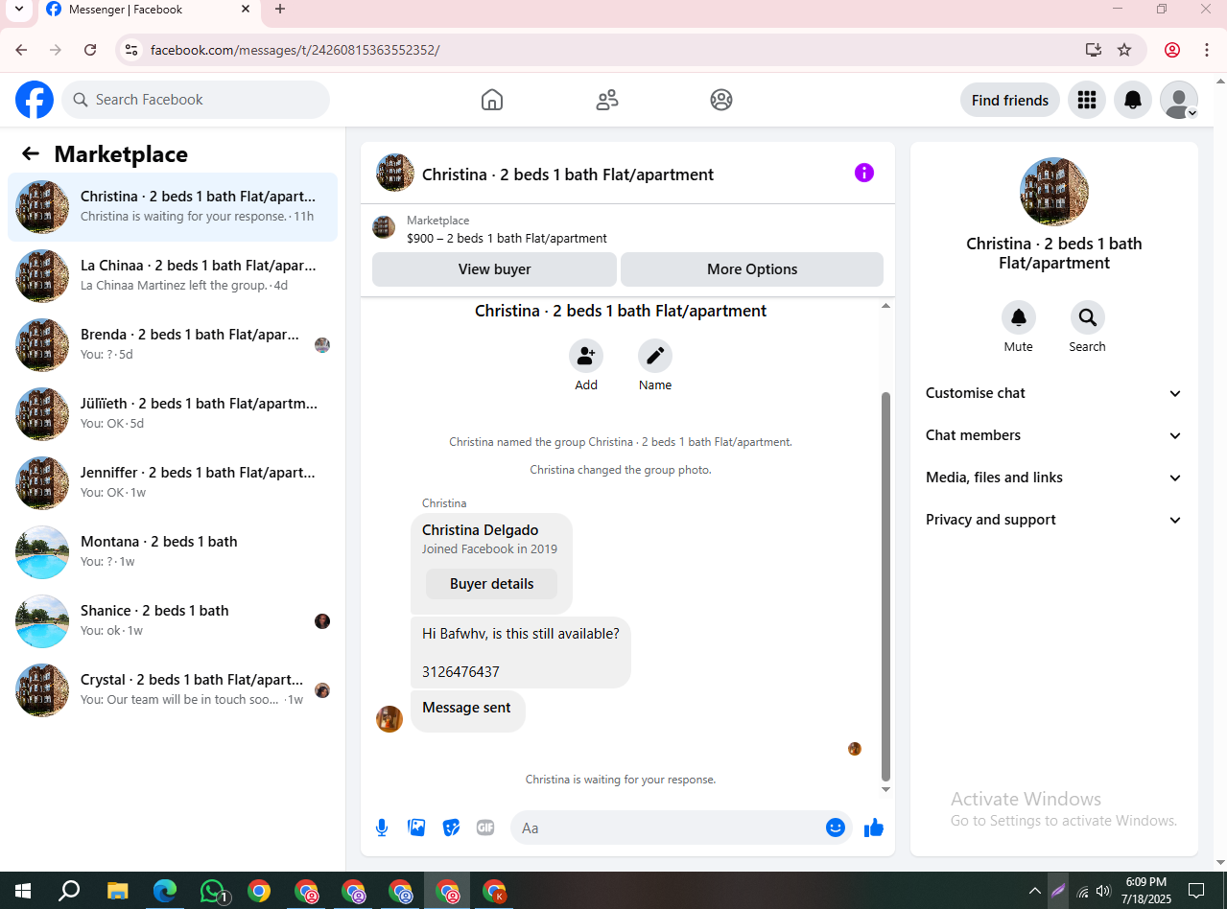Screen dimensions: 1227x909
Task: Open the Chrome three-dot menu
Action: click(x=1207, y=50)
